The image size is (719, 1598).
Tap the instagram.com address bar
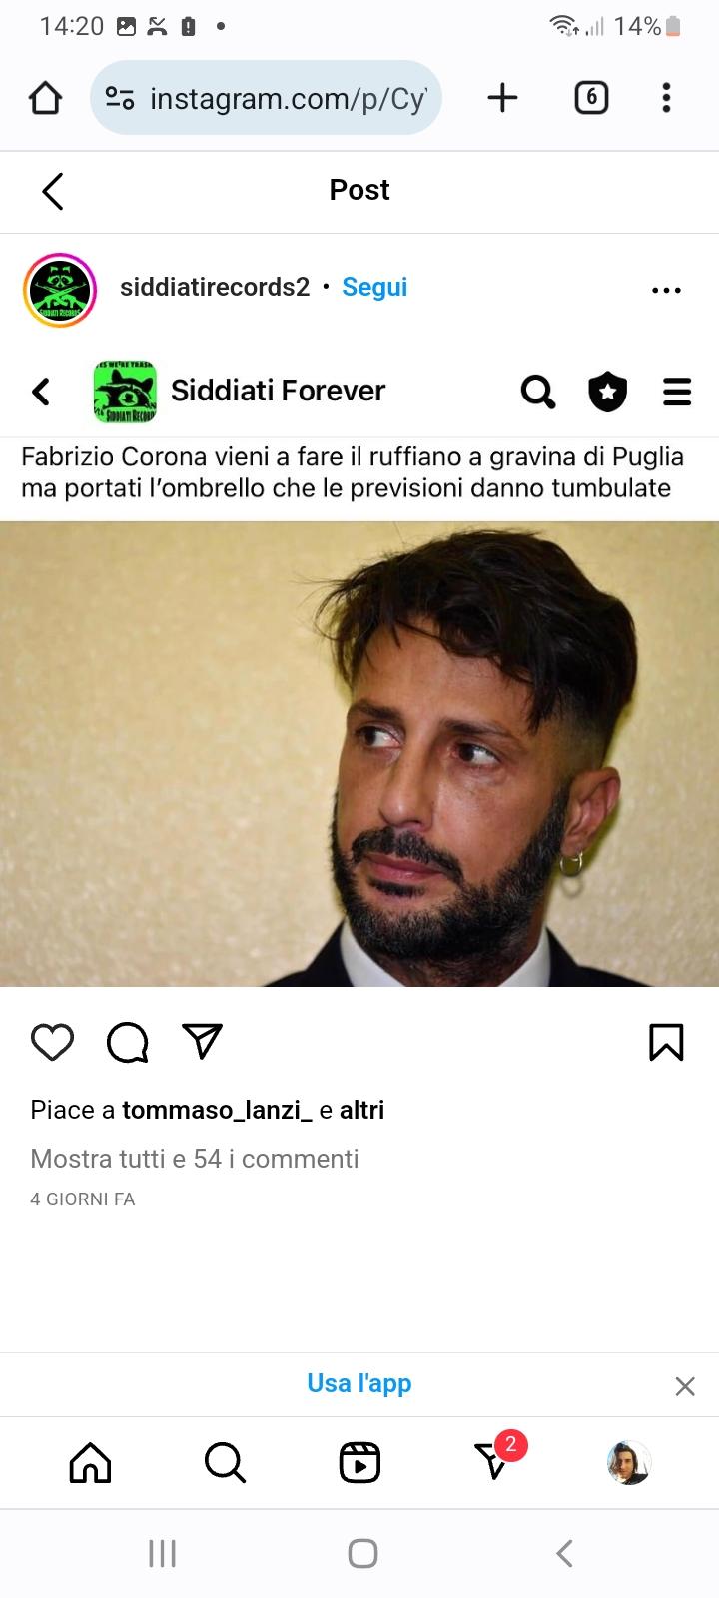click(266, 97)
